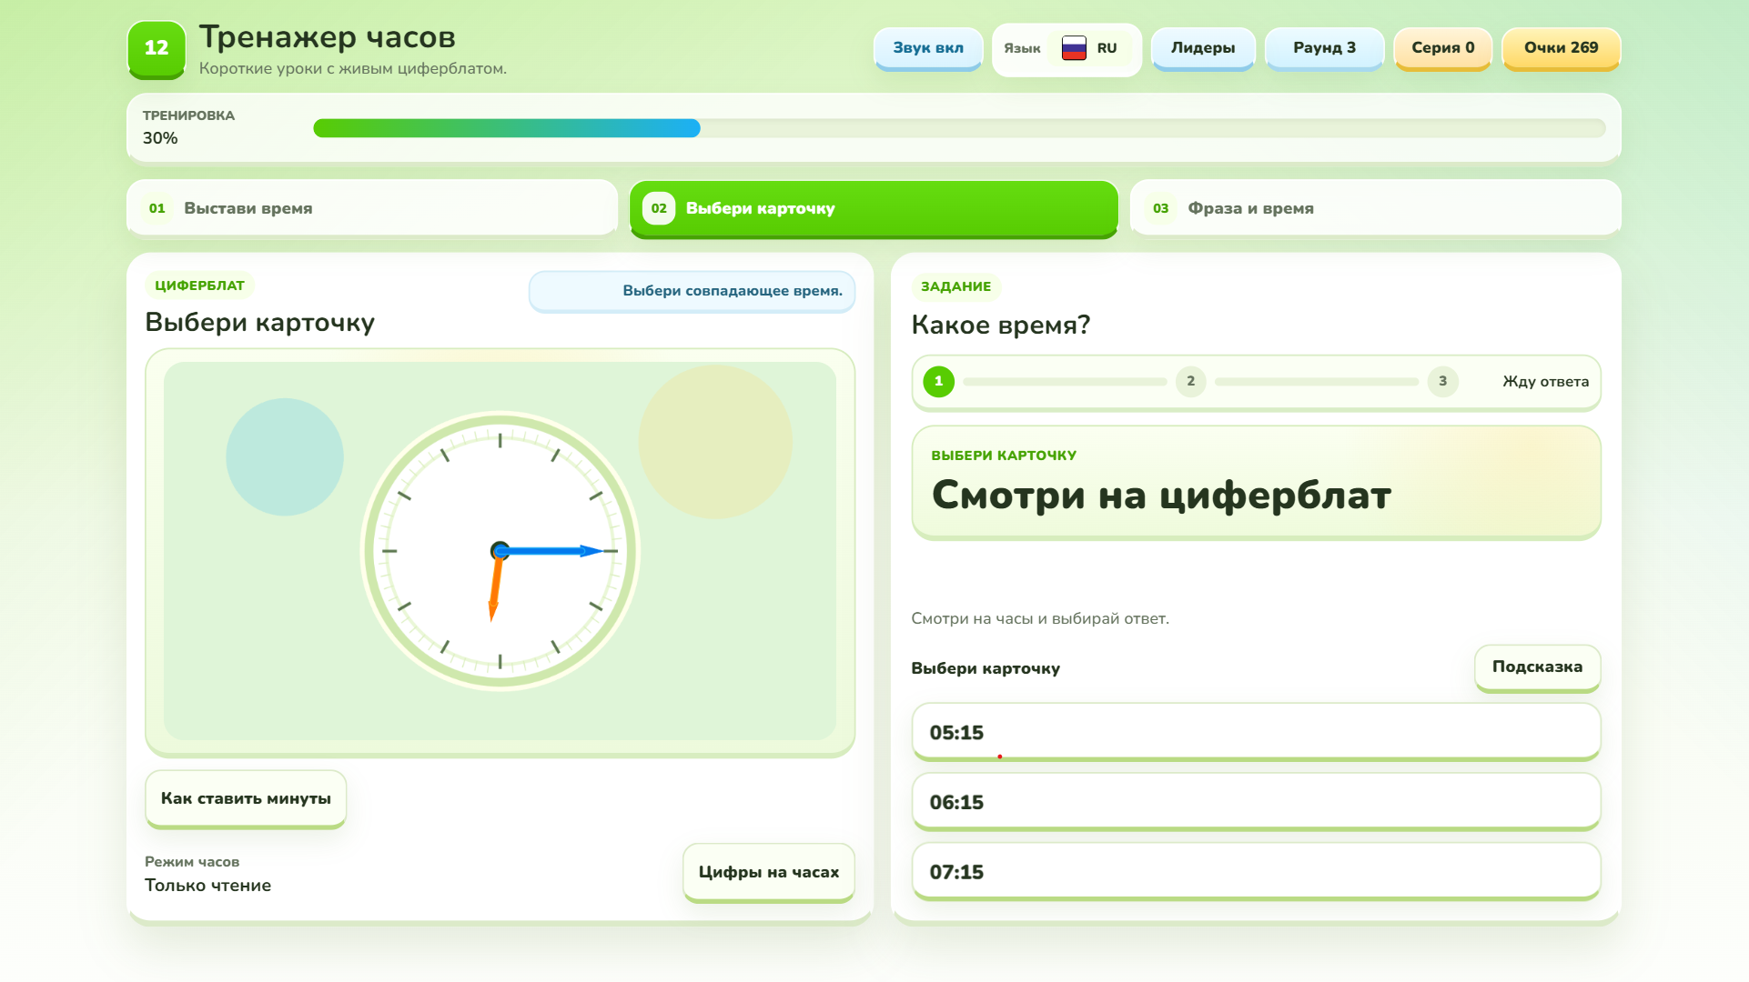Screen dimensions: 1749x982
Task: Click the Подсказка hint button
Action: [1537, 667]
